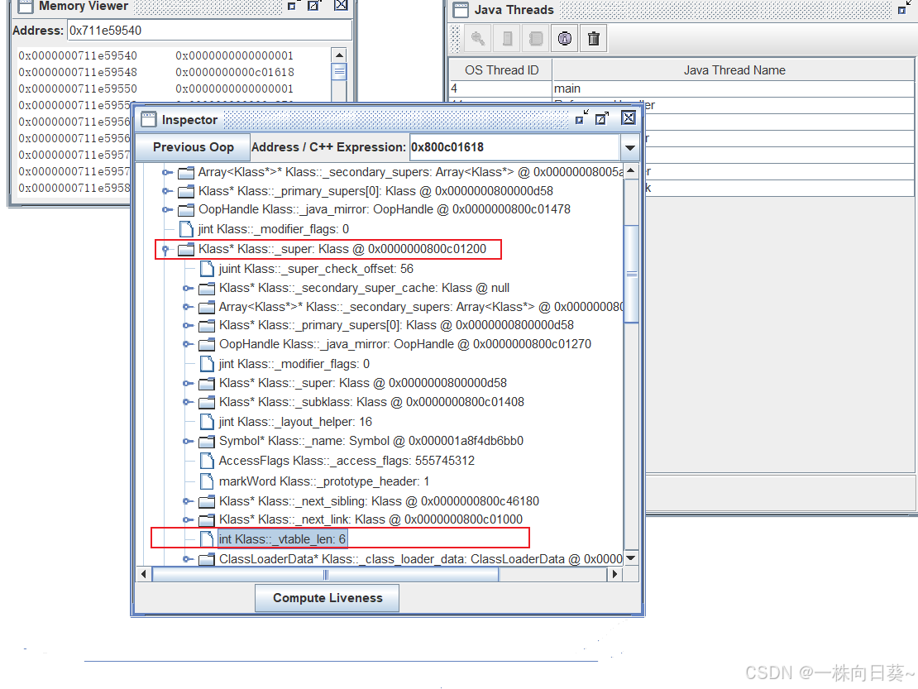Click the Inspector vertical scrollbar thumb

[x=631, y=274]
